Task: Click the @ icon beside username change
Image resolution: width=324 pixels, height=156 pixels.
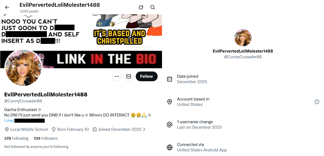Action: coord(170,125)
